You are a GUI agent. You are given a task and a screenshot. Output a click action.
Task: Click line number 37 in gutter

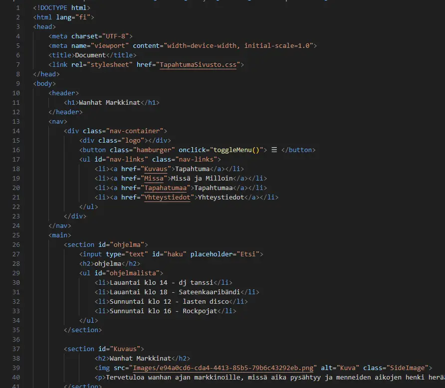point(16,349)
